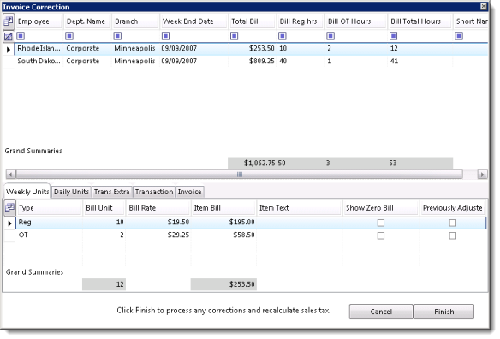Click Finish to process corrections
500x339 pixels.
coord(443,312)
